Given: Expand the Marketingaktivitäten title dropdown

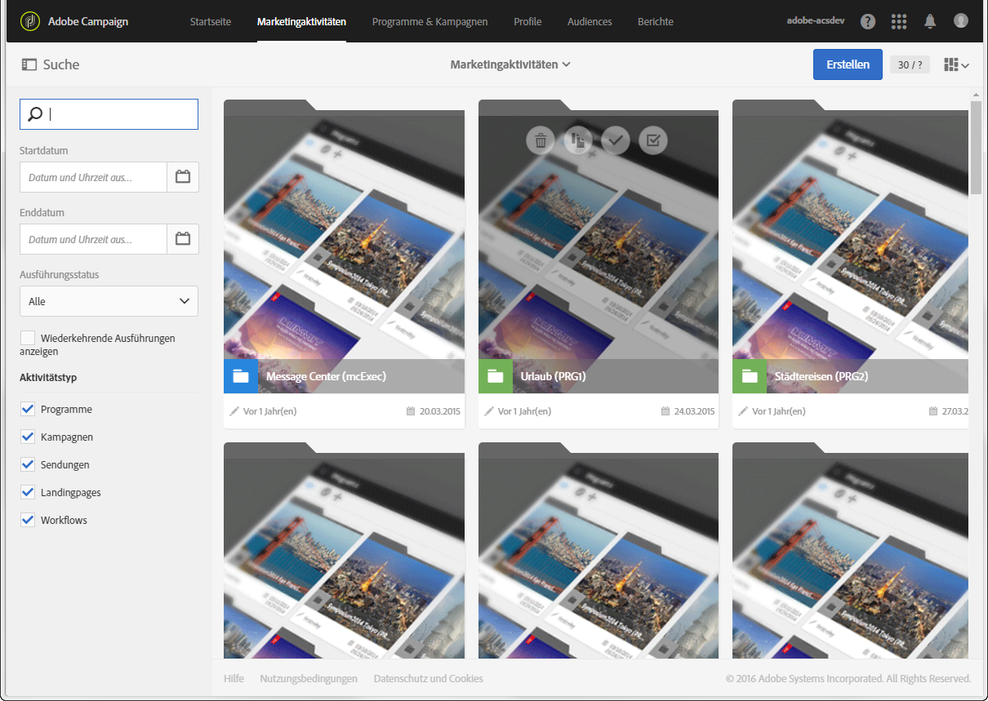Looking at the screenshot, I should [x=510, y=64].
